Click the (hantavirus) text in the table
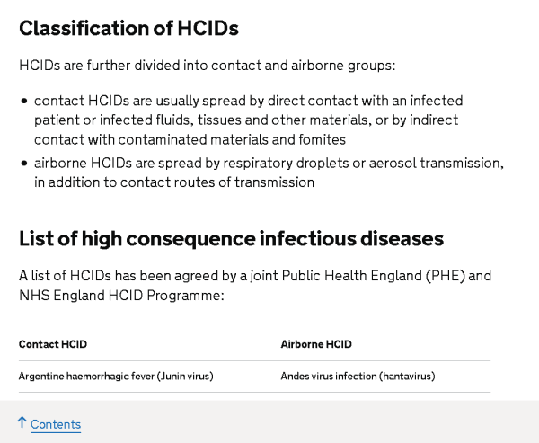Screen dimensions: 539x443 click(407, 377)
